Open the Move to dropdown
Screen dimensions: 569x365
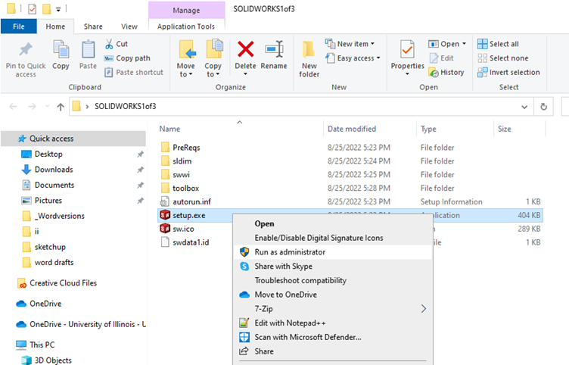(x=186, y=59)
